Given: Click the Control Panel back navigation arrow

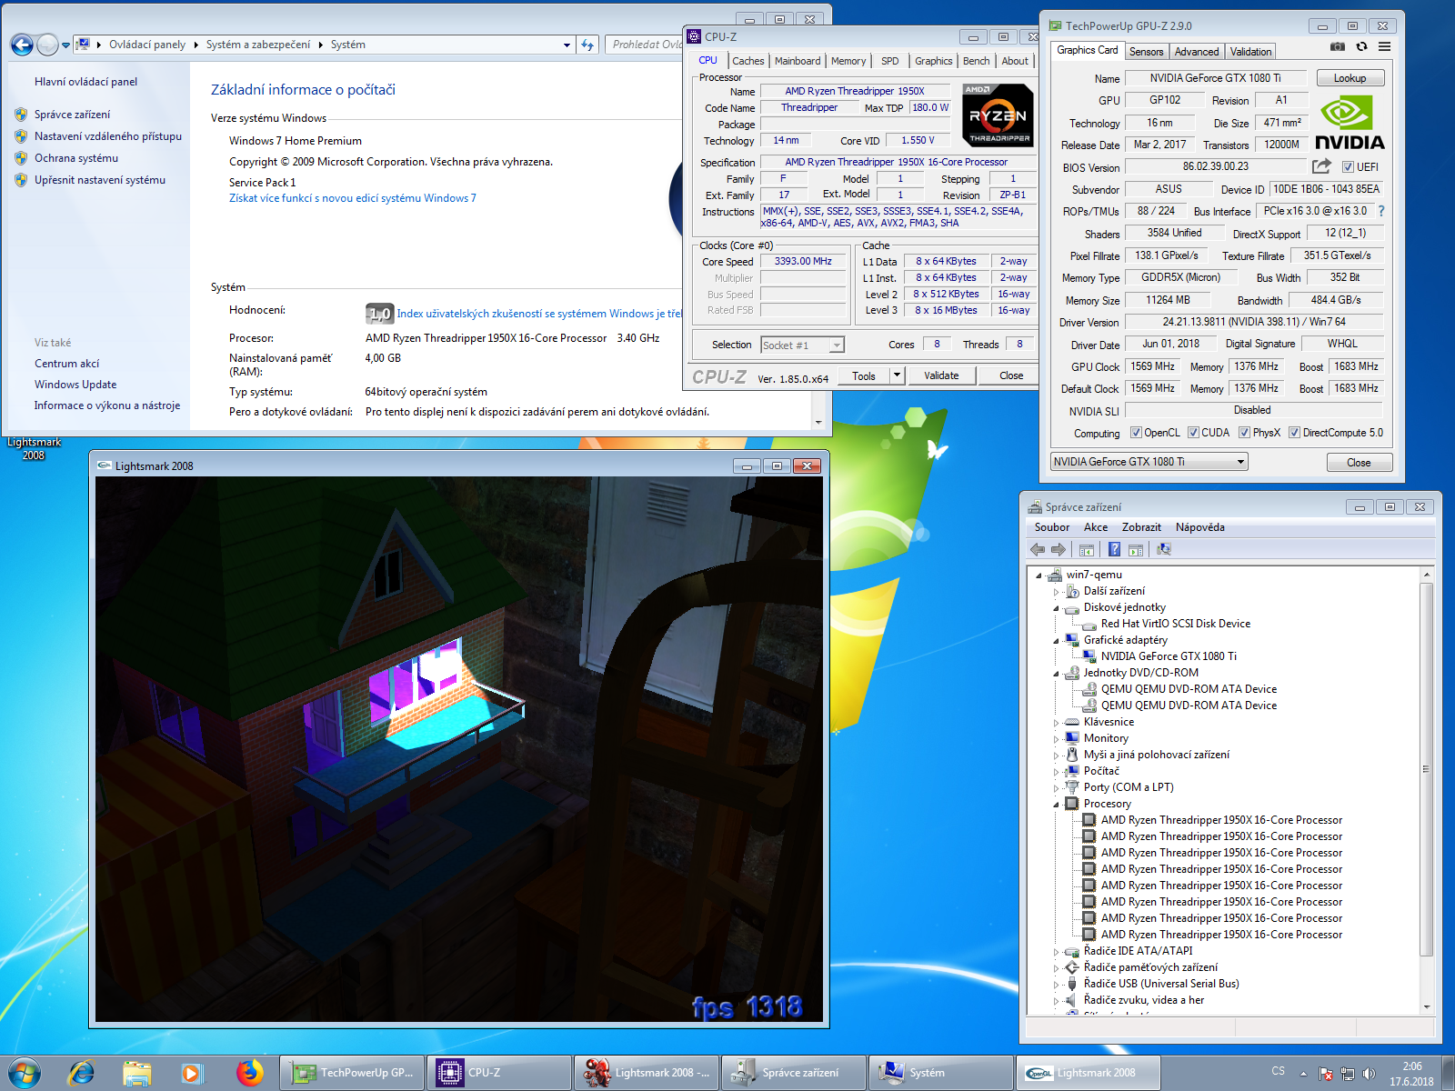Looking at the screenshot, I should (22, 44).
